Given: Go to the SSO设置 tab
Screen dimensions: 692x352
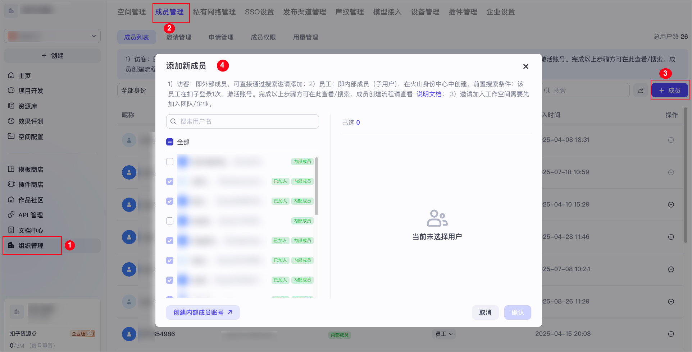Looking at the screenshot, I should (259, 12).
